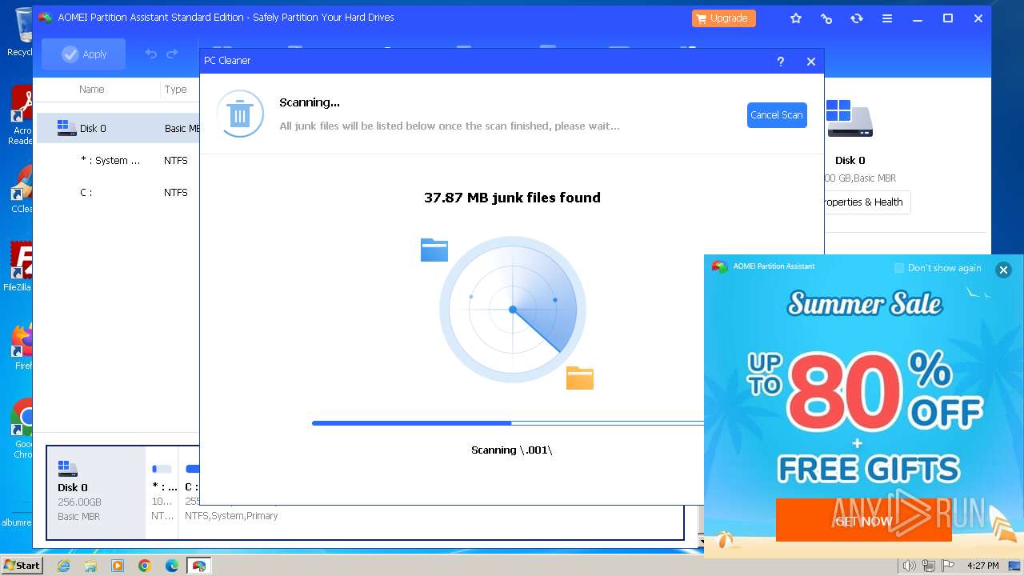Tick Don't show again checkbox

(x=899, y=268)
